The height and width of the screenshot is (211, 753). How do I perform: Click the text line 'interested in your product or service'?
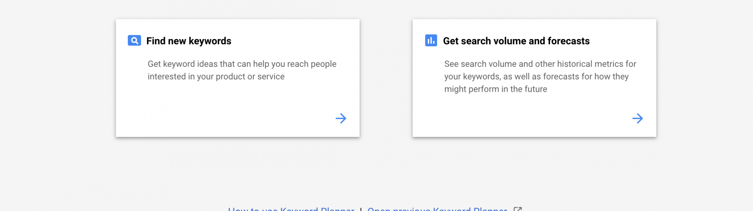click(216, 77)
